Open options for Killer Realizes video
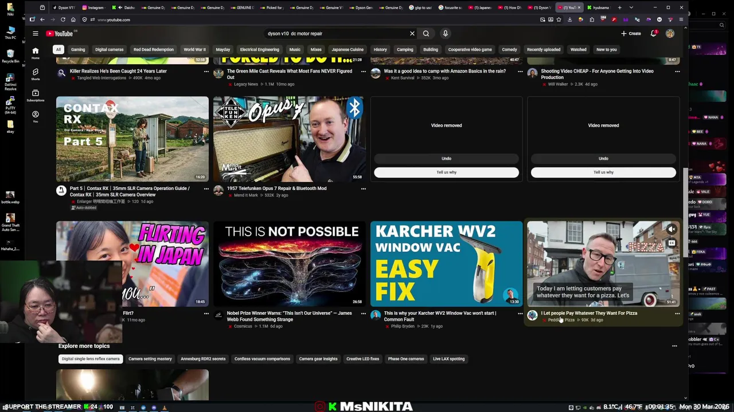The height and width of the screenshot is (412, 734). coord(206,72)
